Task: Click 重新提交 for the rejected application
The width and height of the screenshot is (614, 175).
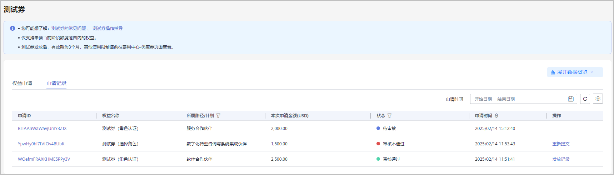Action: pyautogui.click(x=561, y=144)
